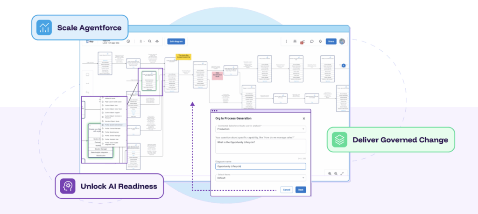Open the user avatar in top-right corner
Image resolution: width=478 pixels, height=214 pixels.
pyautogui.click(x=342, y=41)
